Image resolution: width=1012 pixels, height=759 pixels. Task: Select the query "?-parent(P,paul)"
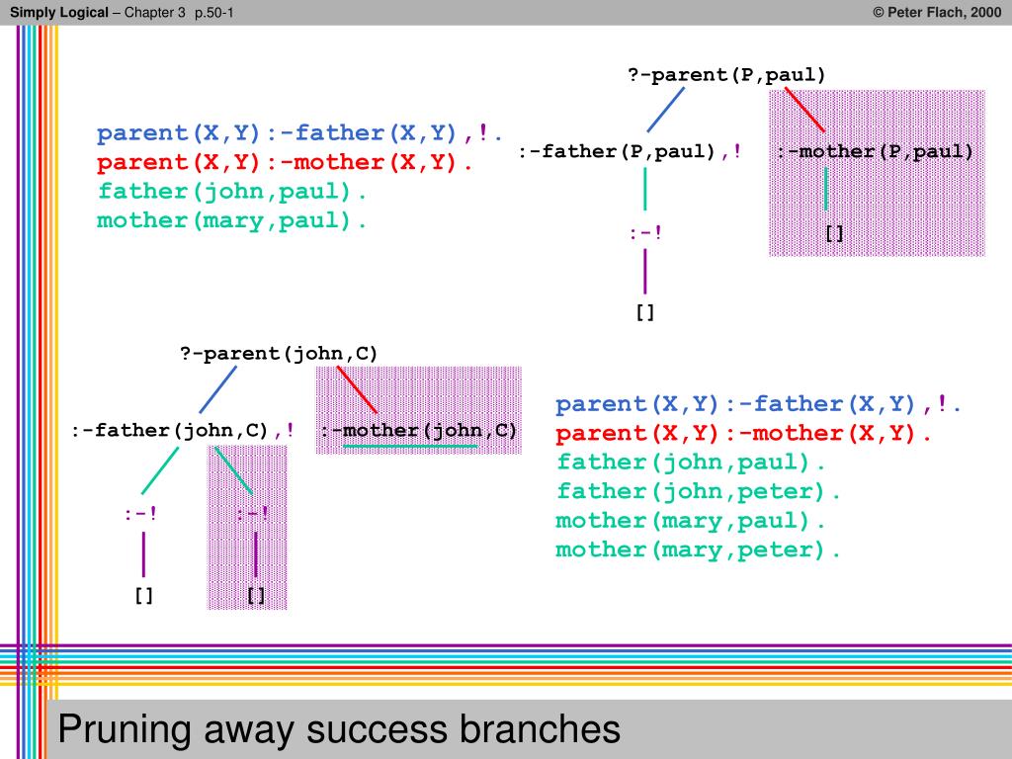726,75
